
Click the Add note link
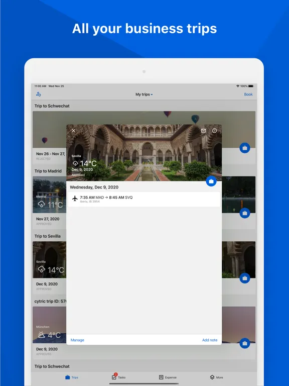[210, 340]
